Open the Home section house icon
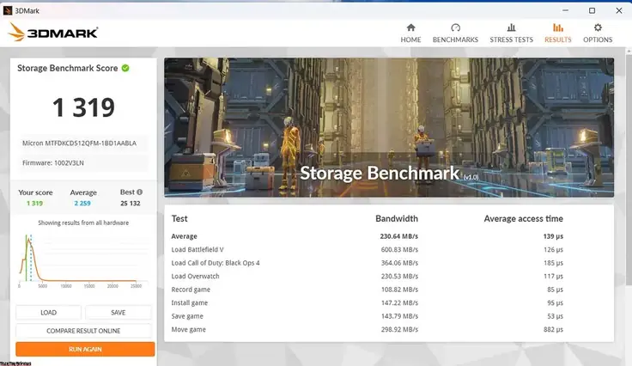The height and width of the screenshot is (366, 632). click(410, 27)
